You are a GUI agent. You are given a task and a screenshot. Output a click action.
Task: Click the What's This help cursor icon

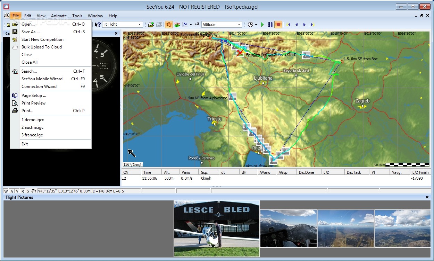click(98, 25)
